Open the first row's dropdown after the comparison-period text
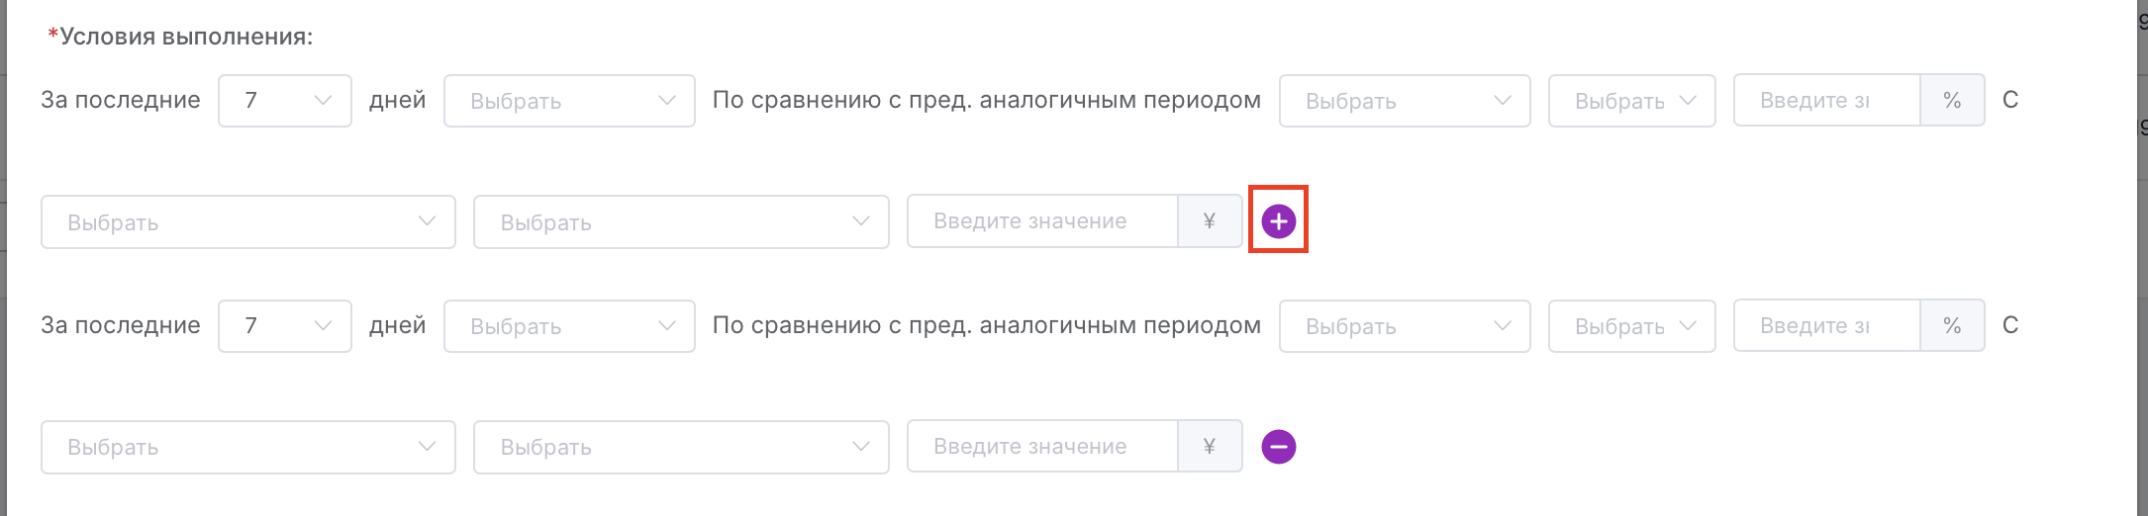This screenshot has height=516, width=2148. pyautogui.click(x=1405, y=101)
